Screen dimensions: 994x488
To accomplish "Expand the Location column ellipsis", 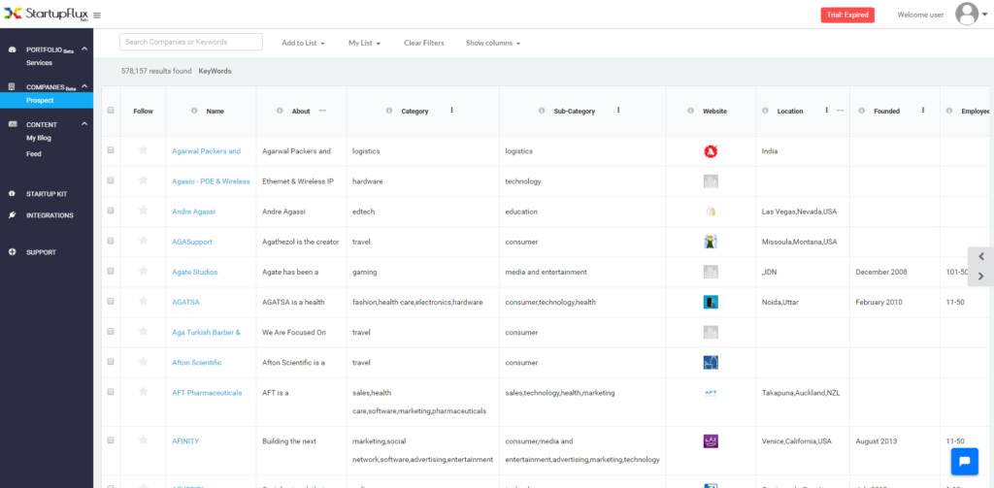I will (840, 111).
